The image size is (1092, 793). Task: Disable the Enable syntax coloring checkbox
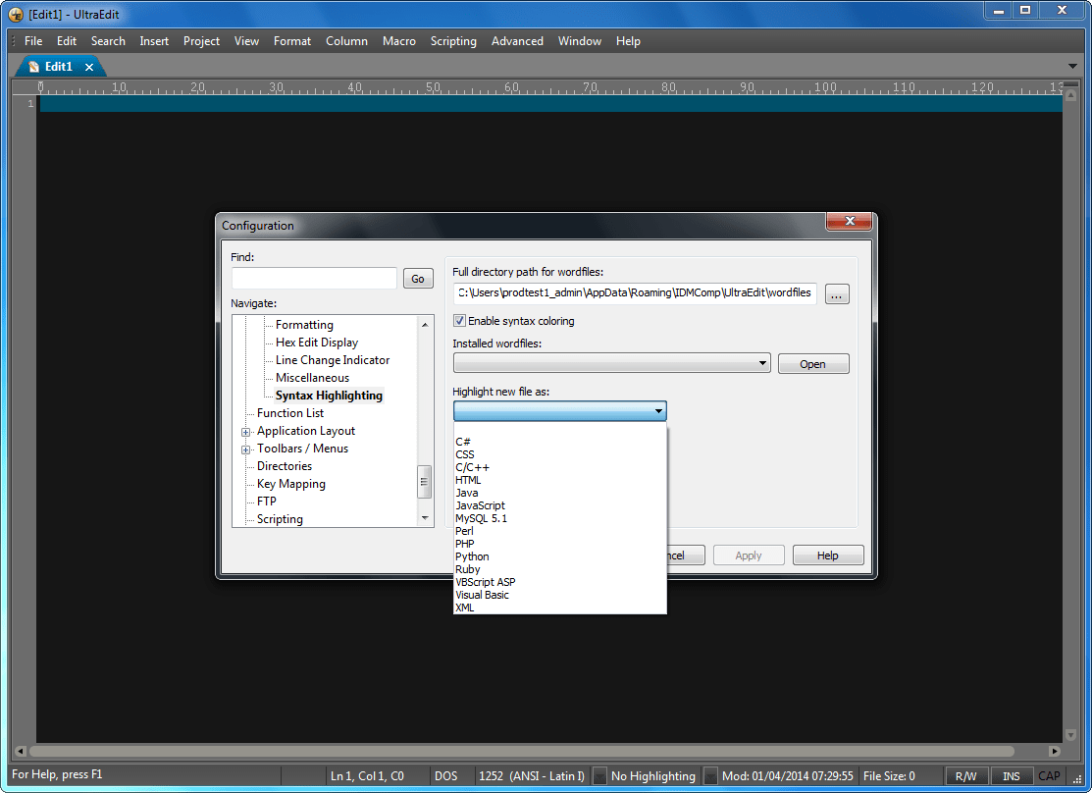pos(460,321)
